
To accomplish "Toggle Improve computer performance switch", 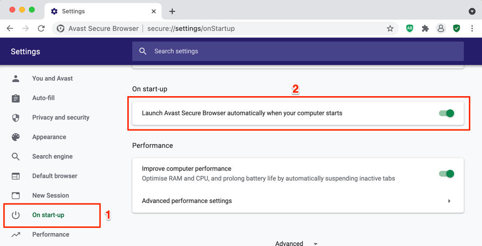I will (x=446, y=174).
